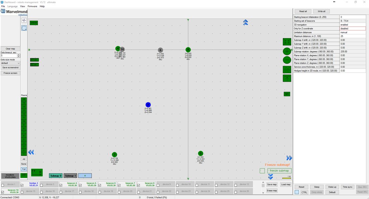Click the green up-arrow button on right
This screenshot has width=369, height=199.
click(x=287, y=78)
